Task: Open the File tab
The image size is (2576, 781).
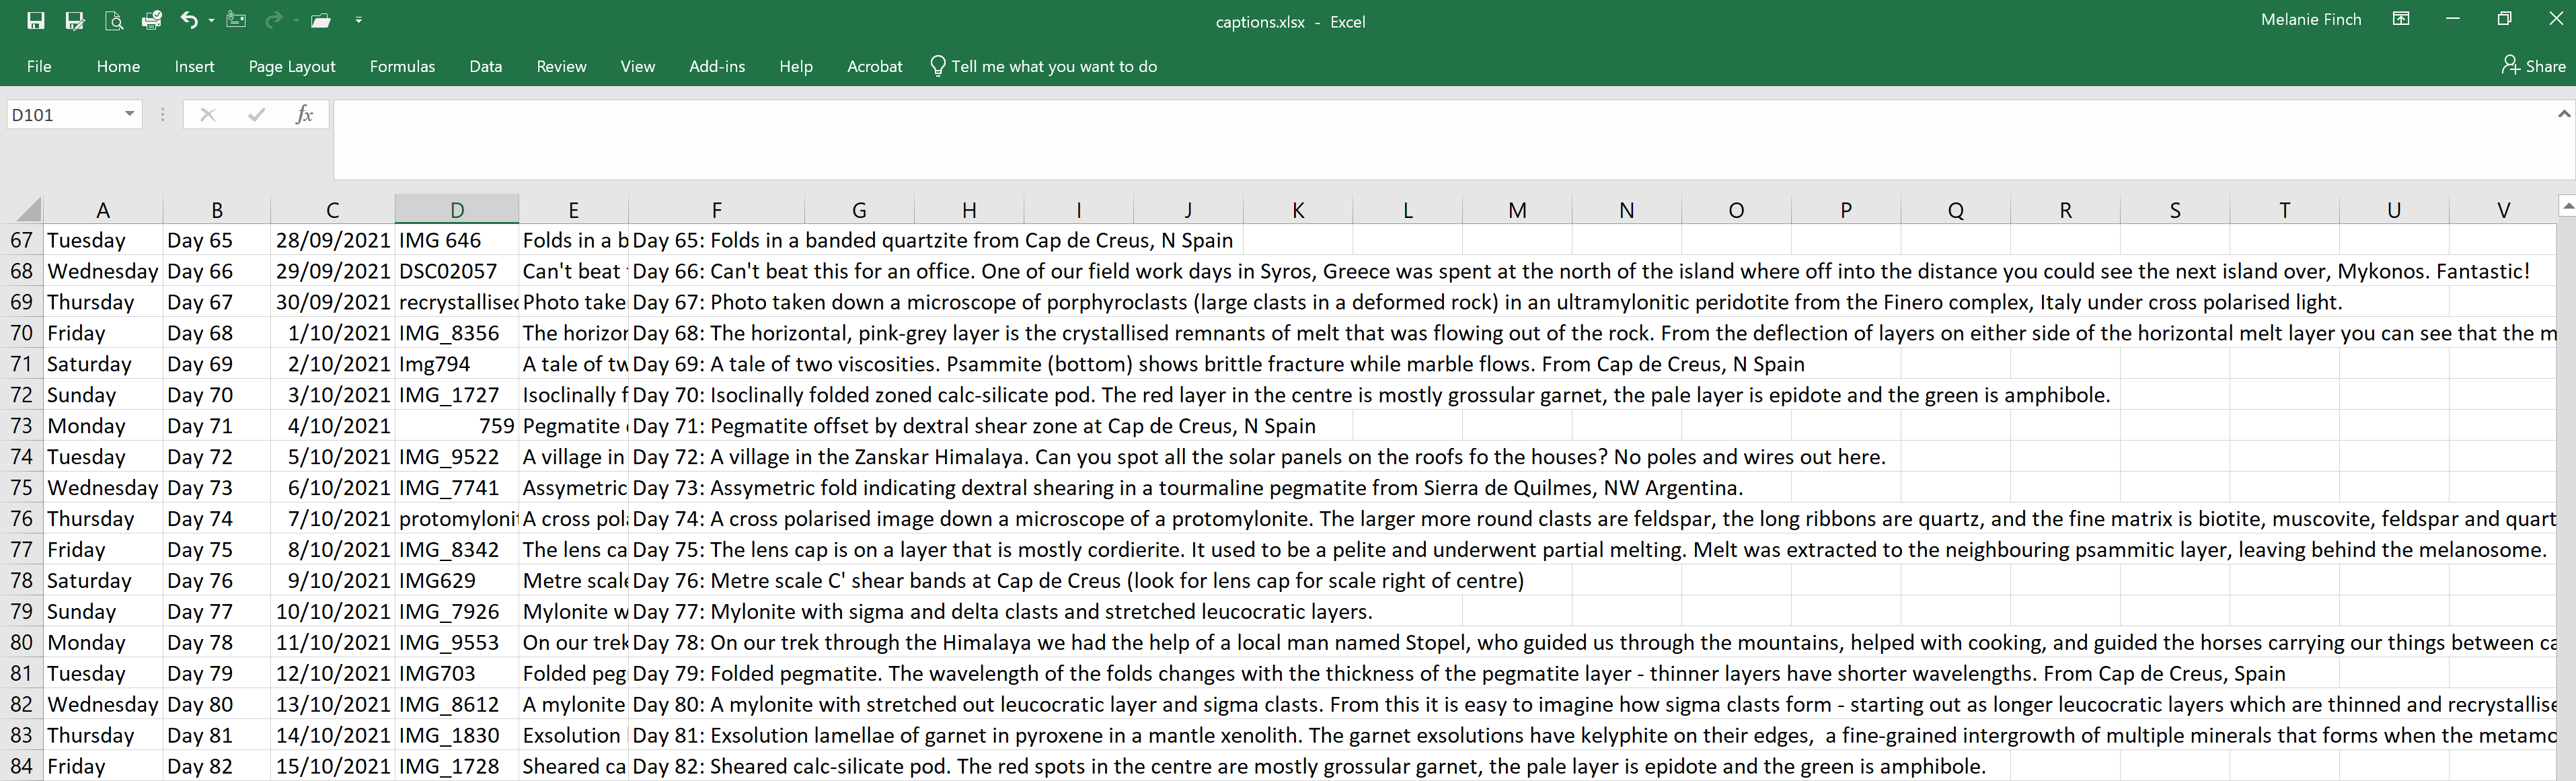Action: coord(39,66)
